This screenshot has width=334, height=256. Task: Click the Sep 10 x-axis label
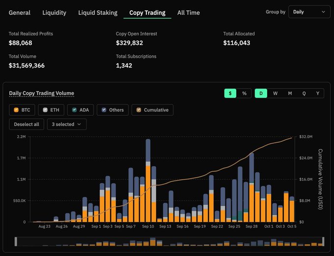[x=148, y=226]
